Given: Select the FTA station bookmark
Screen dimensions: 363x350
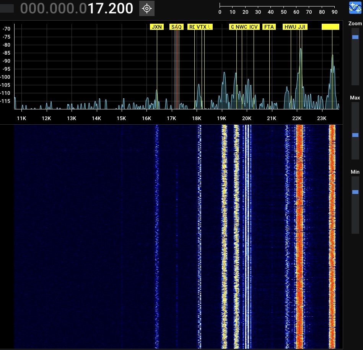Looking at the screenshot, I should (269, 27).
